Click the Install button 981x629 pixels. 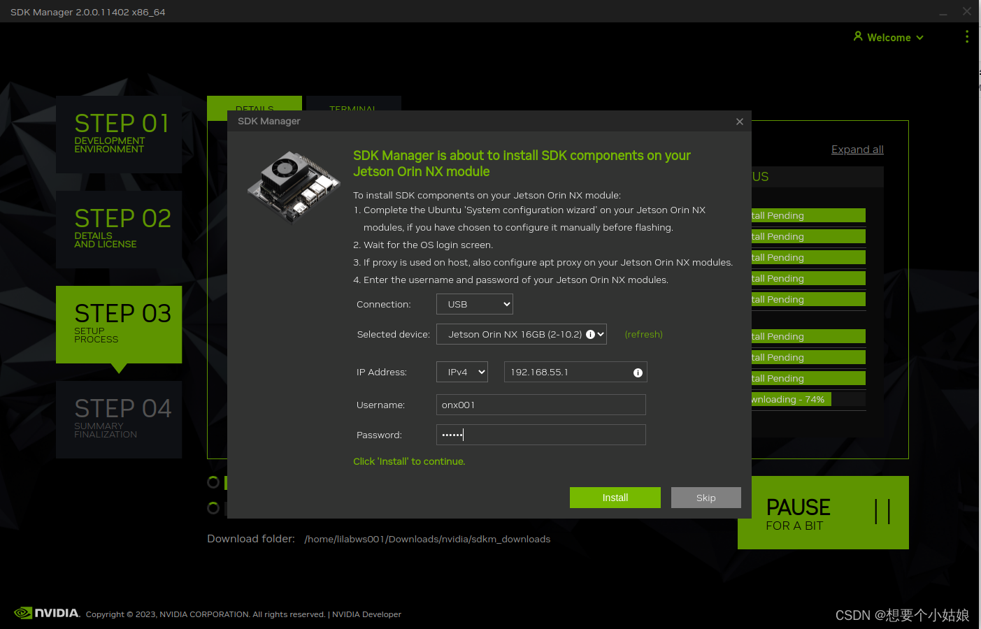(615, 498)
